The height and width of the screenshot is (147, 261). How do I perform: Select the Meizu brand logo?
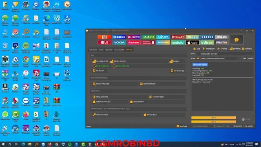(x=192, y=37)
